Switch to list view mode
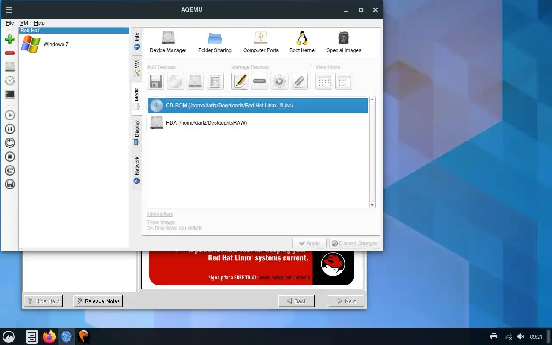The image size is (552, 345). tap(344, 81)
